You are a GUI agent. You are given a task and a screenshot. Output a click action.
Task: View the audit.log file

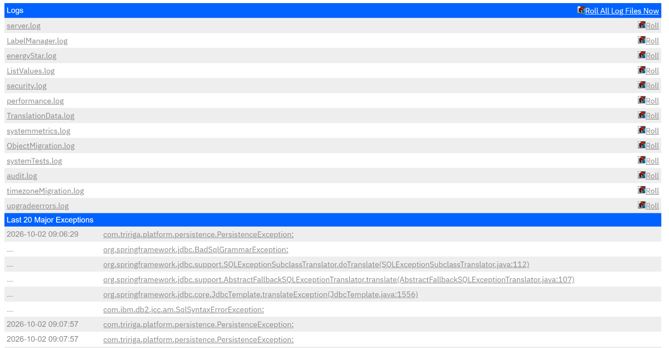tap(22, 176)
